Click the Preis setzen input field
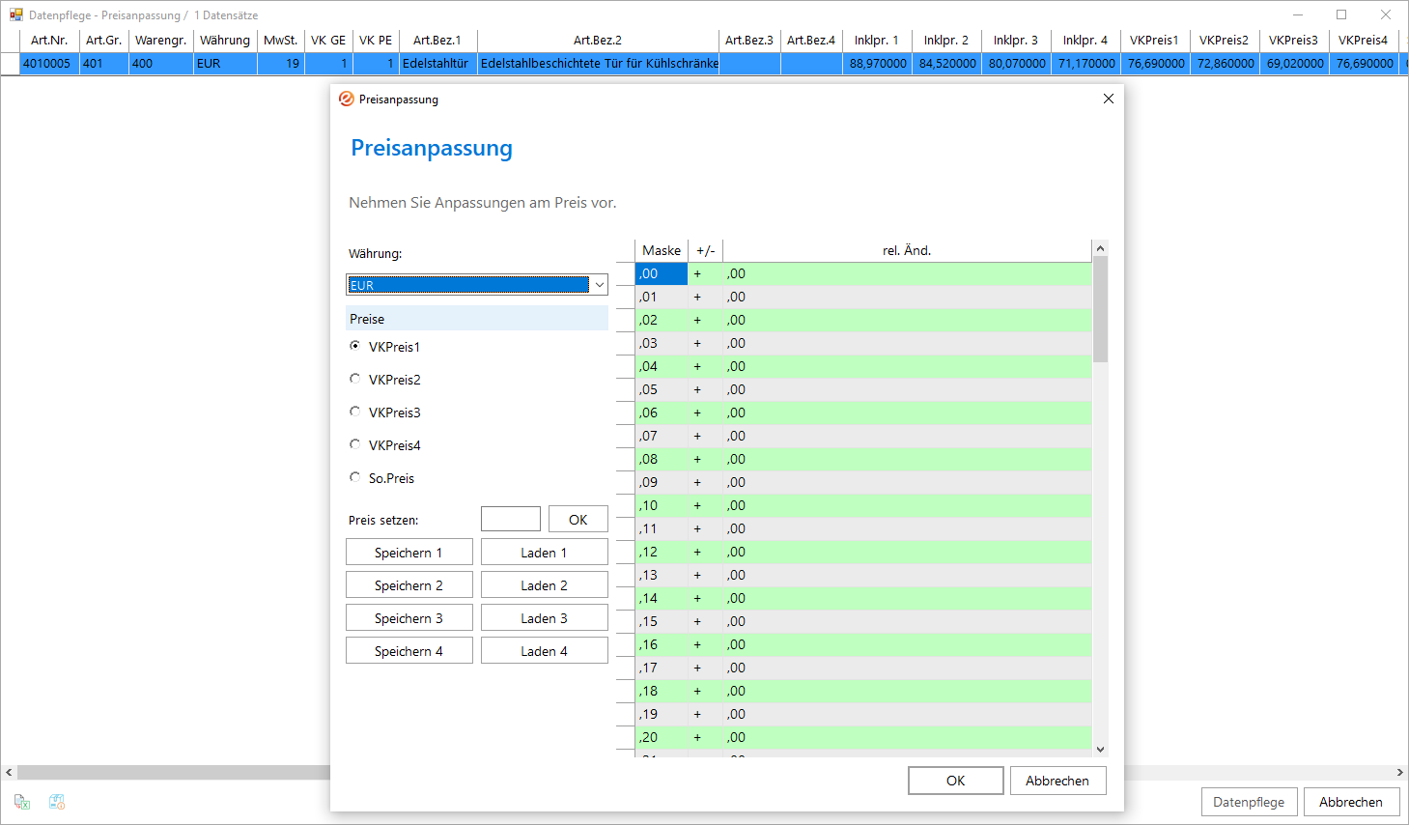This screenshot has width=1409, height=825. [510, 520]
